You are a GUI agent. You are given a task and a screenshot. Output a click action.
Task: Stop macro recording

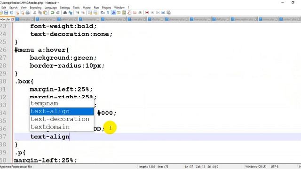[152, 13]
